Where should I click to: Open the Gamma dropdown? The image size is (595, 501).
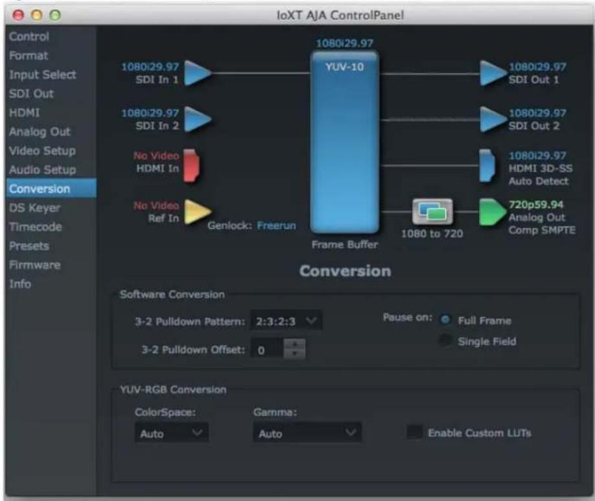coord(307,433)
